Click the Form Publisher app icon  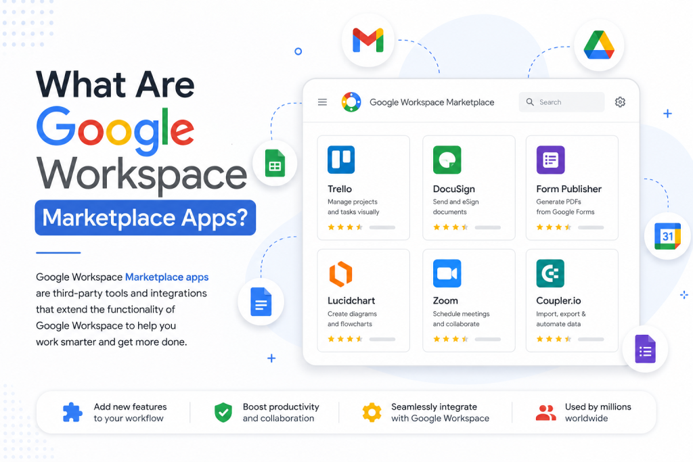click(x=550, y=160)
